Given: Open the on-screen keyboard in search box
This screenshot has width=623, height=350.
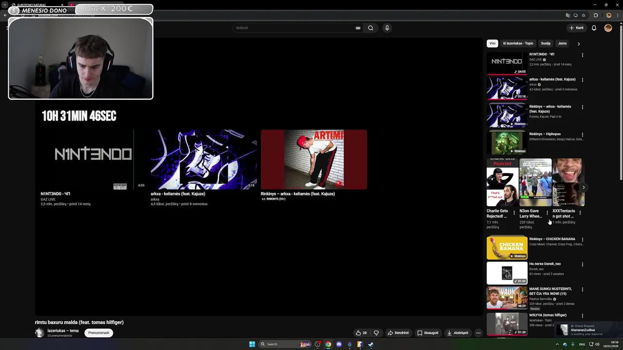Looking at the screenshot, I should 358,28.
